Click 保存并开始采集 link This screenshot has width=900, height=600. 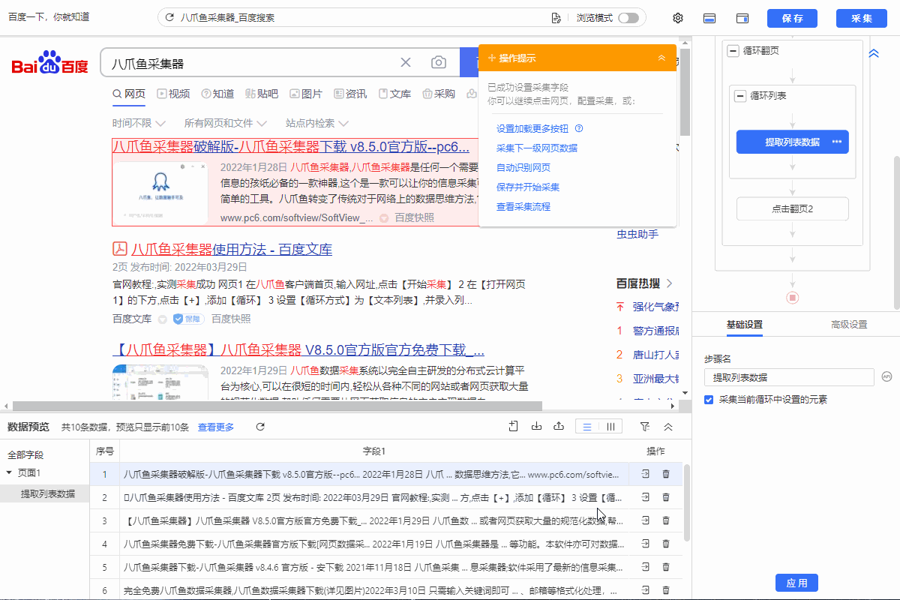(528, 187)
